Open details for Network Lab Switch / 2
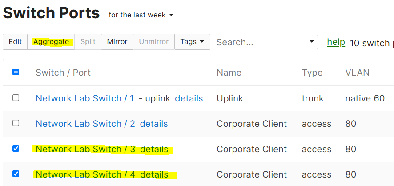The image size is (394, 186). point(154,124)
